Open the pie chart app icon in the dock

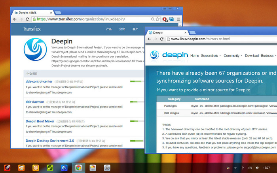pyautogui.click(x=93, y=168)
